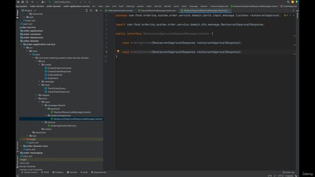Click the Expand All icon in Project panel
Screen dimensions: 315x177
coord(87,10)
